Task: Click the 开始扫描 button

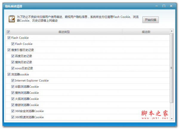Action: (150, 20)
